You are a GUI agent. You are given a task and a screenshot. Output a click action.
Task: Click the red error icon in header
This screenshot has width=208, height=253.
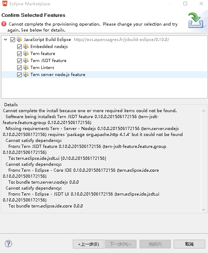(4, 24)
